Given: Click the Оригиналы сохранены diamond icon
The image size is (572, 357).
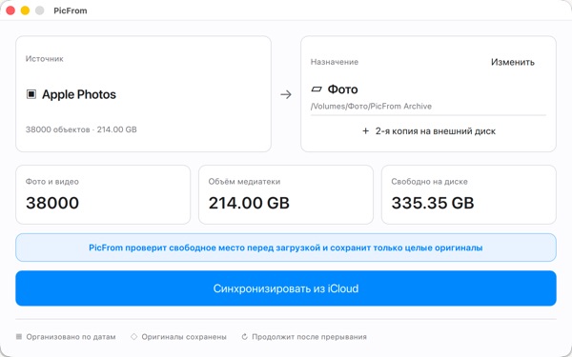Looking at the screenshot, I should pos(133,337).
